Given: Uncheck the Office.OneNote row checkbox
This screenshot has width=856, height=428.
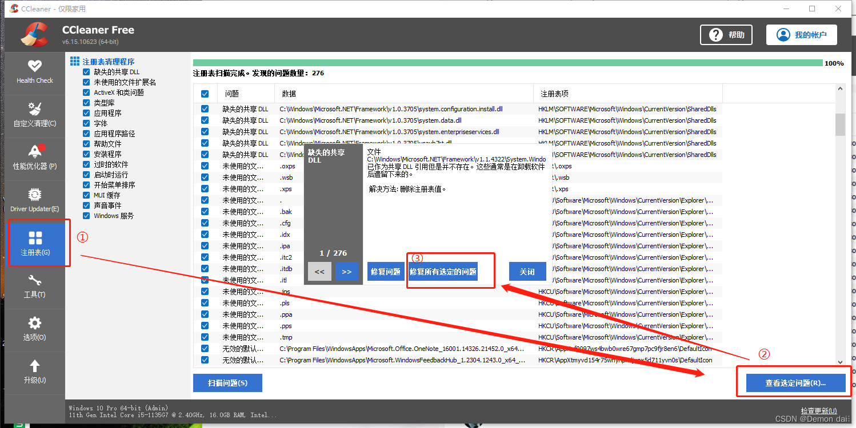Looking at the screenshot, I should pyautogui.click(x=205, y=349).
